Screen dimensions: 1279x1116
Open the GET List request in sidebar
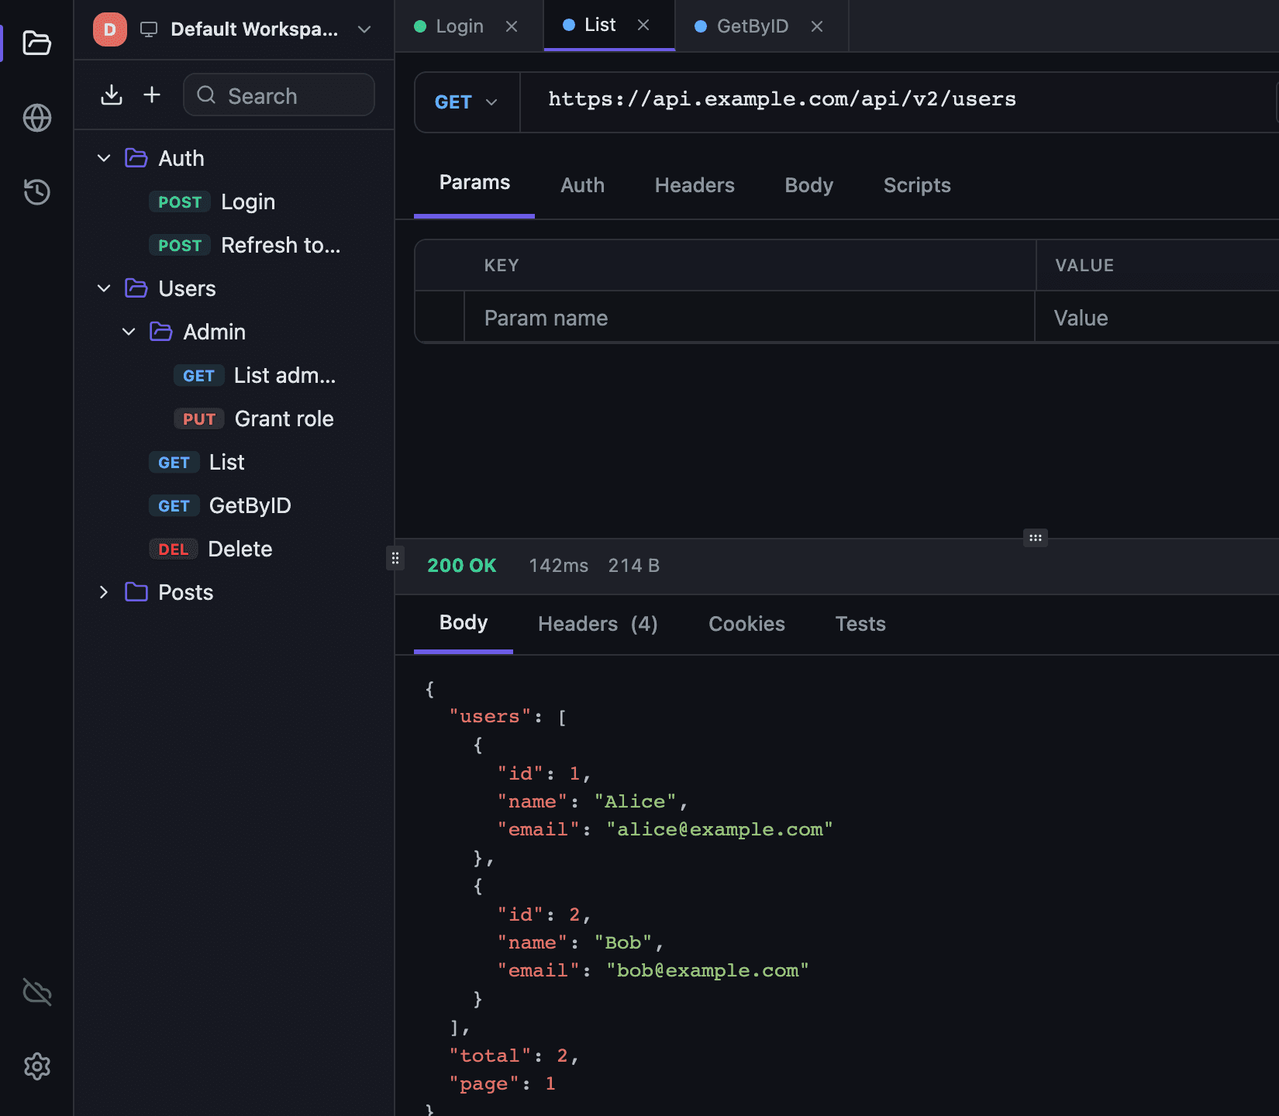pyautogui.click(x=233, y=462)
